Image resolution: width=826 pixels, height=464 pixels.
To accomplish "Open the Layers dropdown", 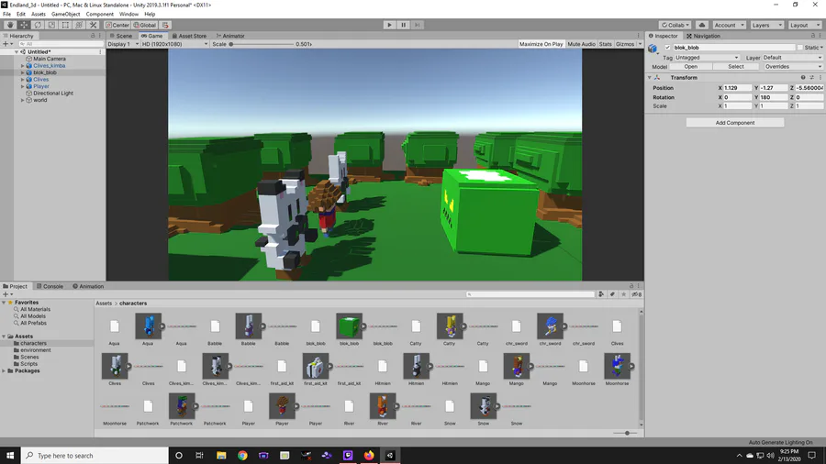I will 767,25.
